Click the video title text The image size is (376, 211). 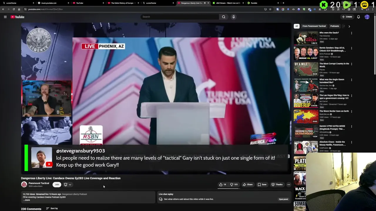tap(71, 178)
